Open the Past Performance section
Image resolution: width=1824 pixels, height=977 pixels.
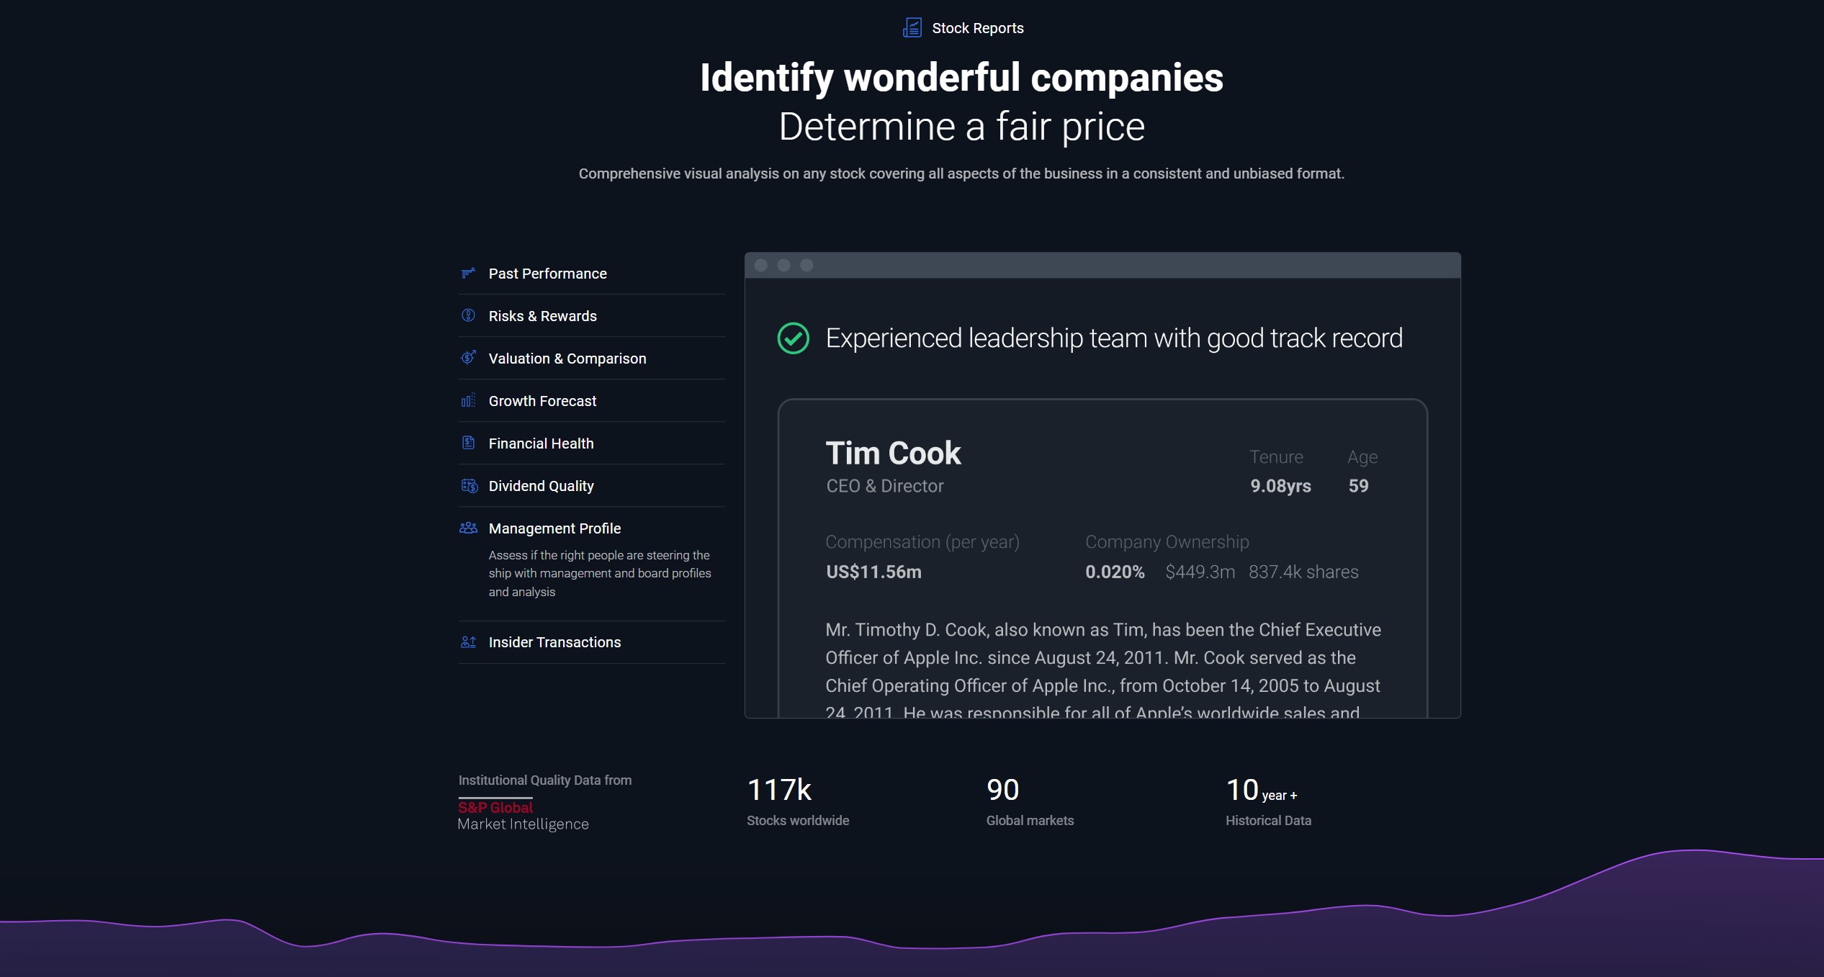pos(547,274)
